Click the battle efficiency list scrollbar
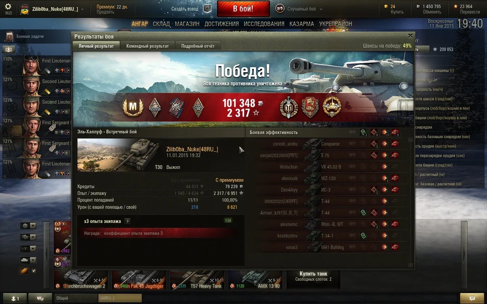The image size is (487, 304). click(x=411, y=202)
